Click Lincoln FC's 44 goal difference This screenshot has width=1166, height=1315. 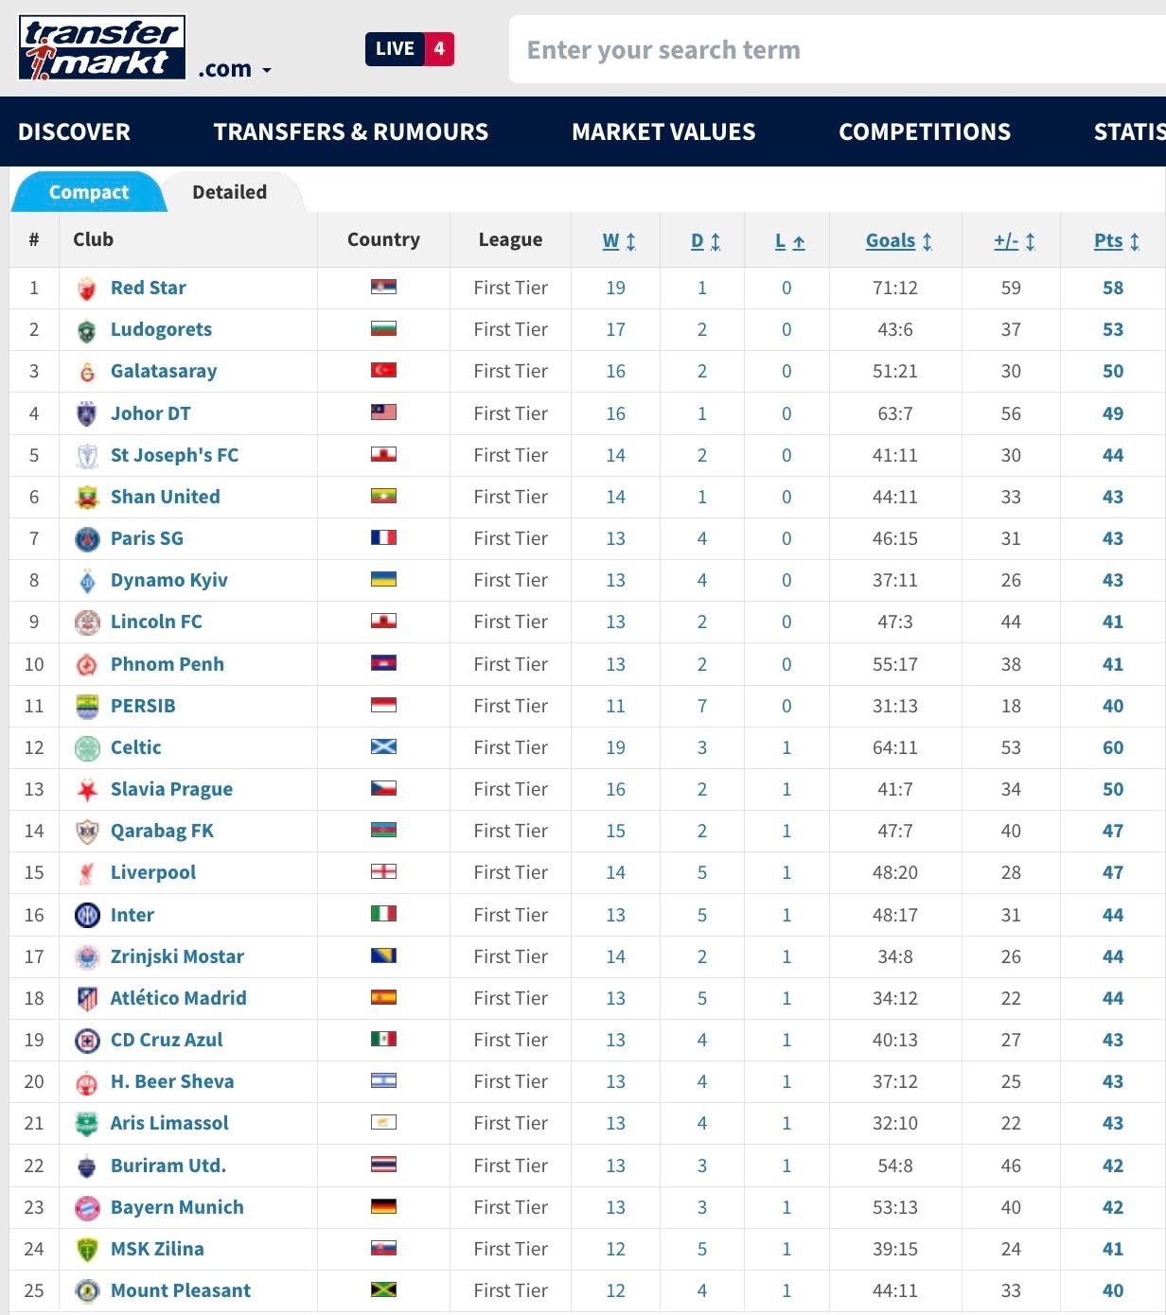tap(1011, 622)
